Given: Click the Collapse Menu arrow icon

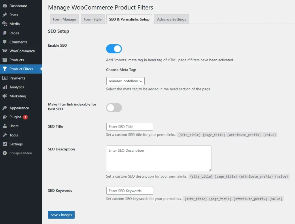Looking at the screenshot, I should 5,153.
